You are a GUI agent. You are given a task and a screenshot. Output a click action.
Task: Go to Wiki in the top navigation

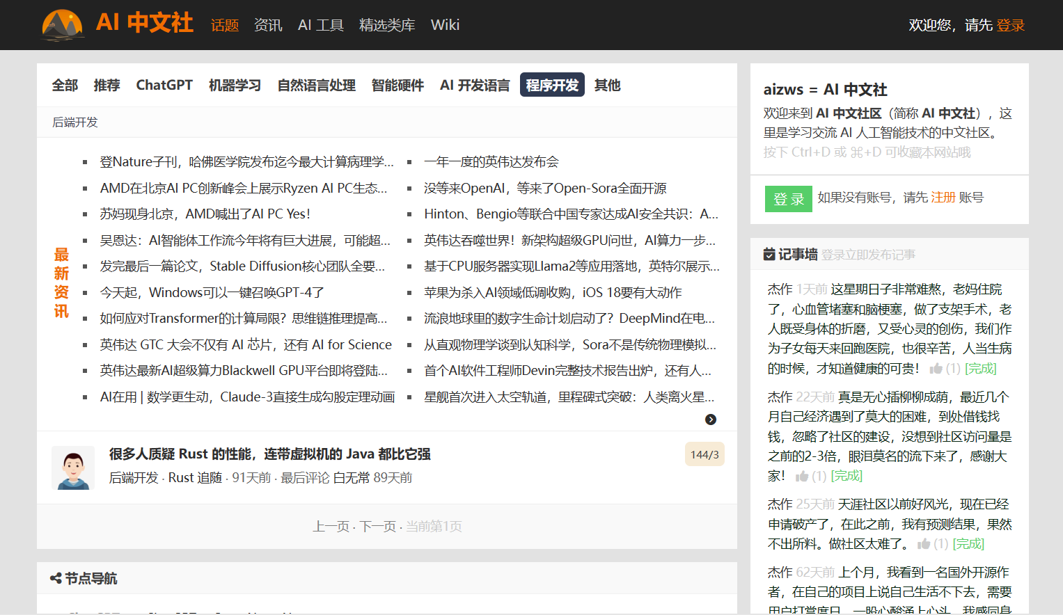(445, 25)
